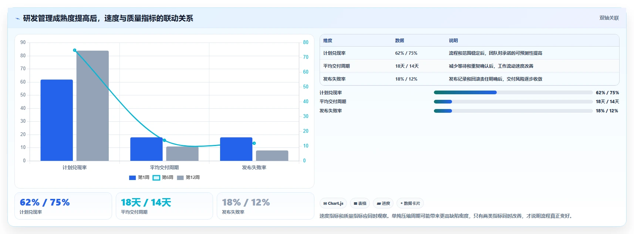The image size is (634, 234).
Task: Click the 18% / 12% value beside its progress bar
Action: point(607,111)
